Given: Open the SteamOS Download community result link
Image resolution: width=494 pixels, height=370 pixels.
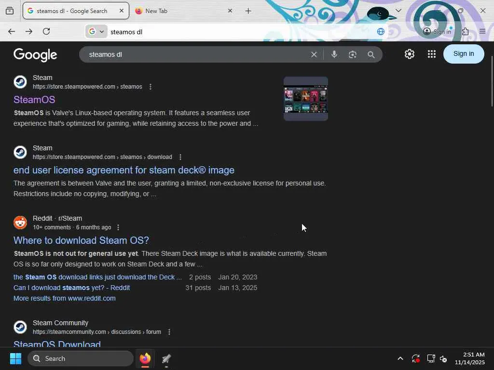Looking at the screenshot, I should pyautogui.click(x=57, y=343).
